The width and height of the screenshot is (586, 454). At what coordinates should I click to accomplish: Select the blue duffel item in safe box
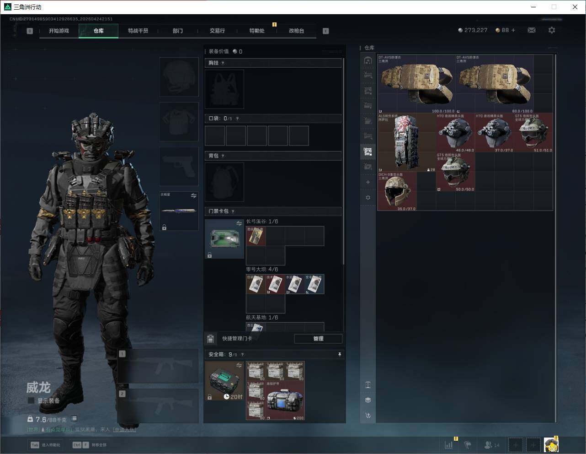click(x=285, y=400)
